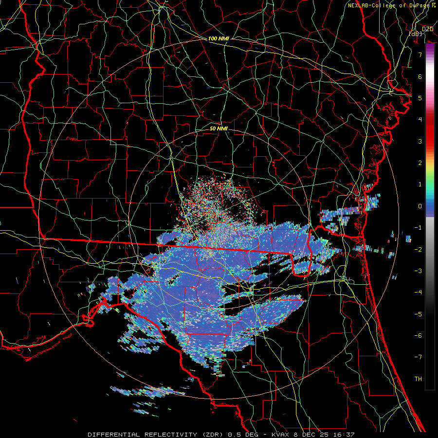Image resolution: width=438 pixels, height=438 pixels.
Task: Click the -5 value on color scale
Action: [x=418, y=314]
